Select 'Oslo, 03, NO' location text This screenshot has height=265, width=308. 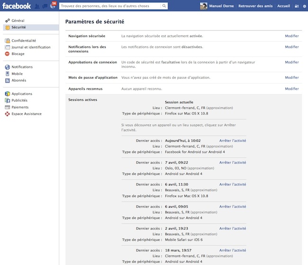tap(176, 168)
